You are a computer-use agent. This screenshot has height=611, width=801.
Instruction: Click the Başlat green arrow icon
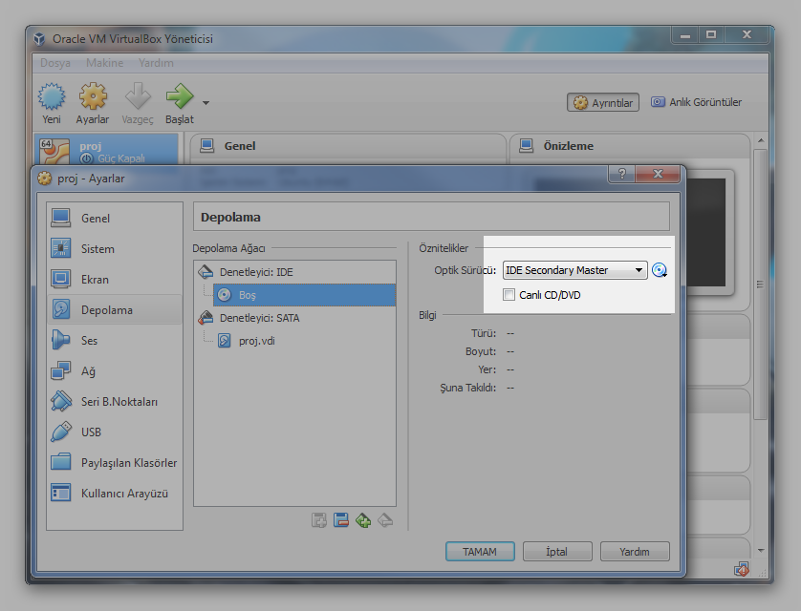[180, 96]
